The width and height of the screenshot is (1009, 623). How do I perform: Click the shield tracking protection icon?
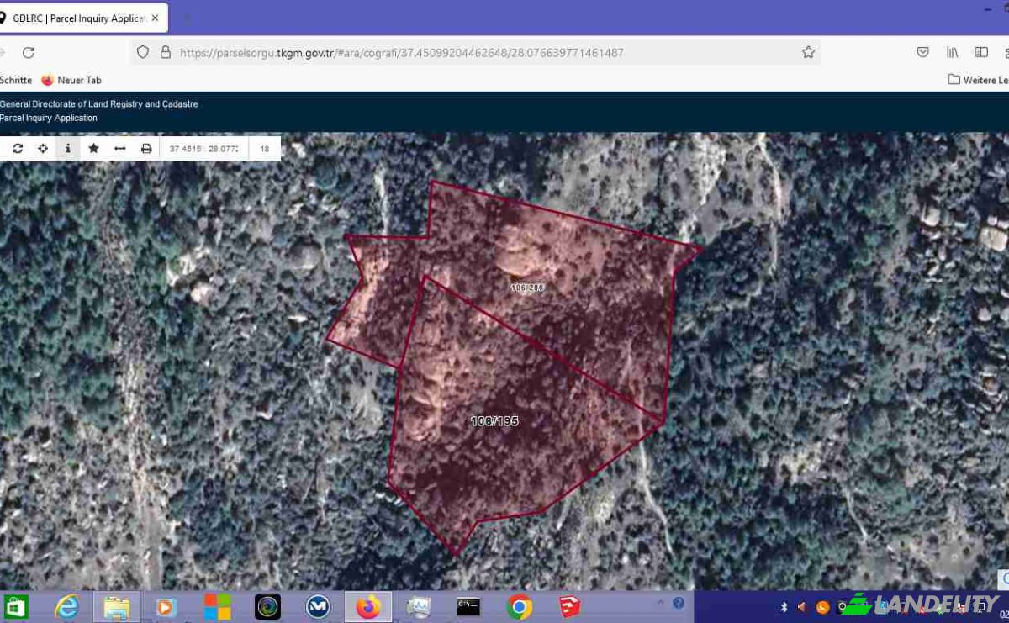143,52
